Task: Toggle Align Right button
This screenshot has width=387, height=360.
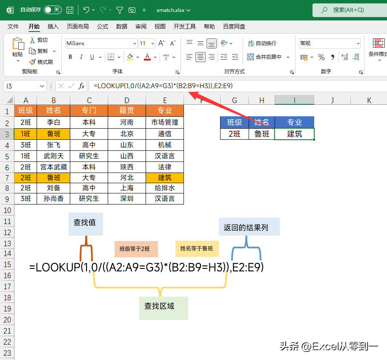Action: 212,57
